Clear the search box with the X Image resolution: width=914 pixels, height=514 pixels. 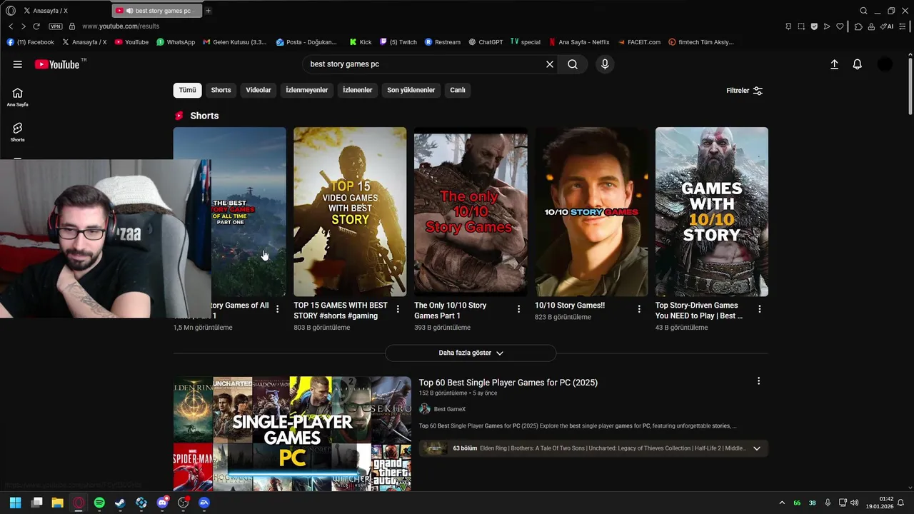550,64
